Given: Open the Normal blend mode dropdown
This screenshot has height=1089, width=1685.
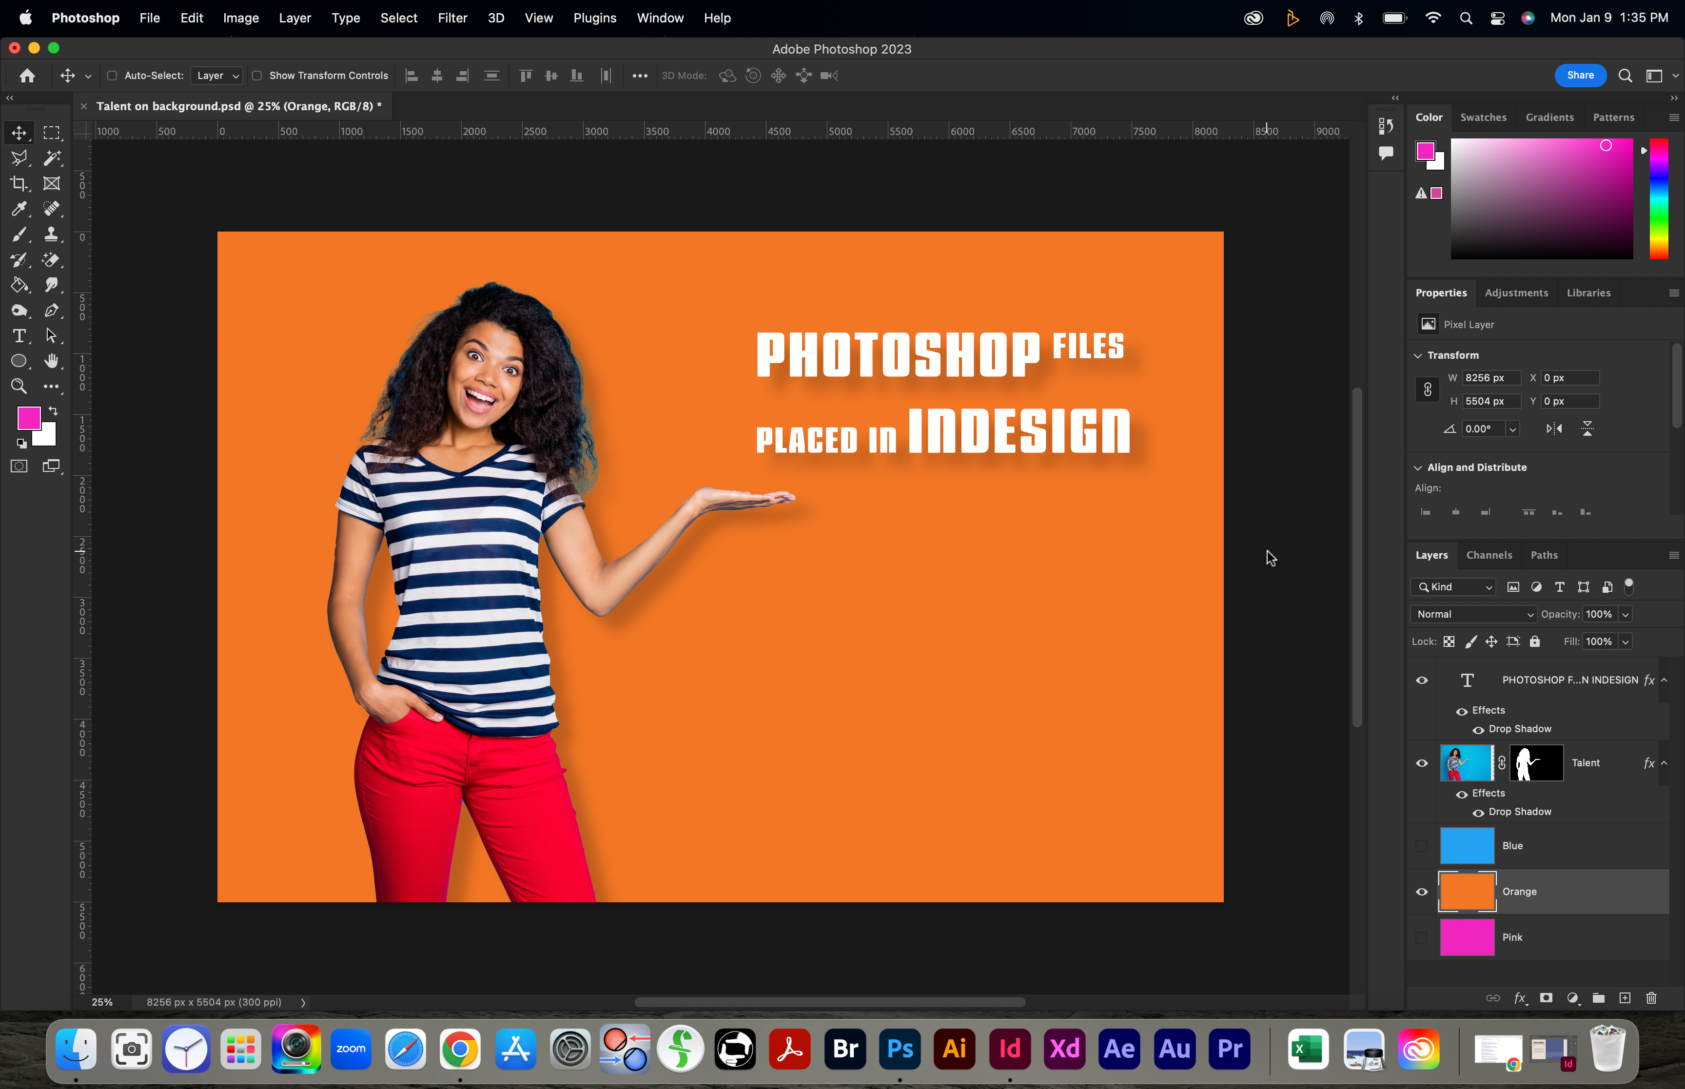Looking at the screenshot, I should point(1473,614).
